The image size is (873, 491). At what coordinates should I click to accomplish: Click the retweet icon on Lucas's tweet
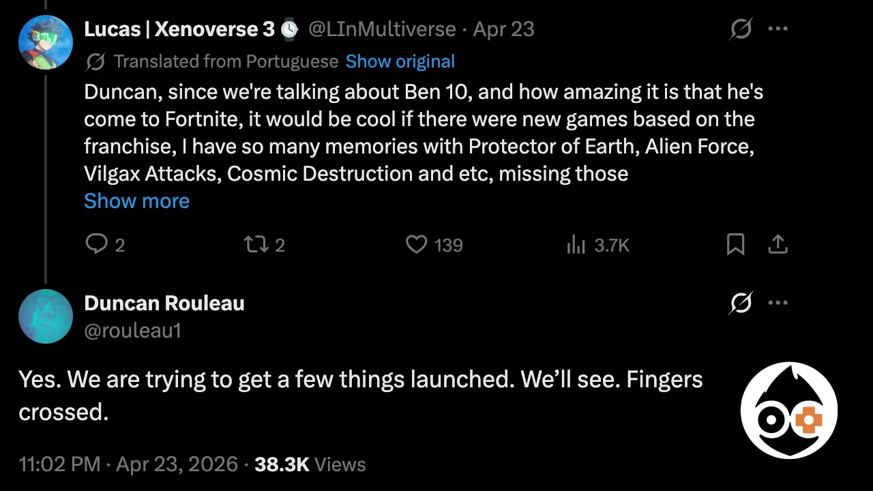coord(256,244)
